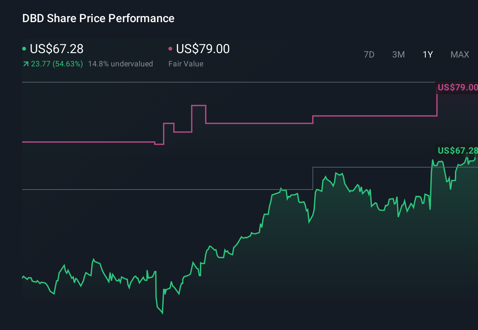Image resolution: width=478 pixels, height=330 pixels.
Task: Switch to the MAX time range
Action: coord(459,54)
